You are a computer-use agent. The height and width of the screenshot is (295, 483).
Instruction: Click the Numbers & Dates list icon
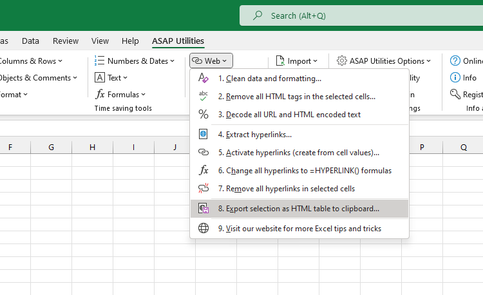pos(99,61)
